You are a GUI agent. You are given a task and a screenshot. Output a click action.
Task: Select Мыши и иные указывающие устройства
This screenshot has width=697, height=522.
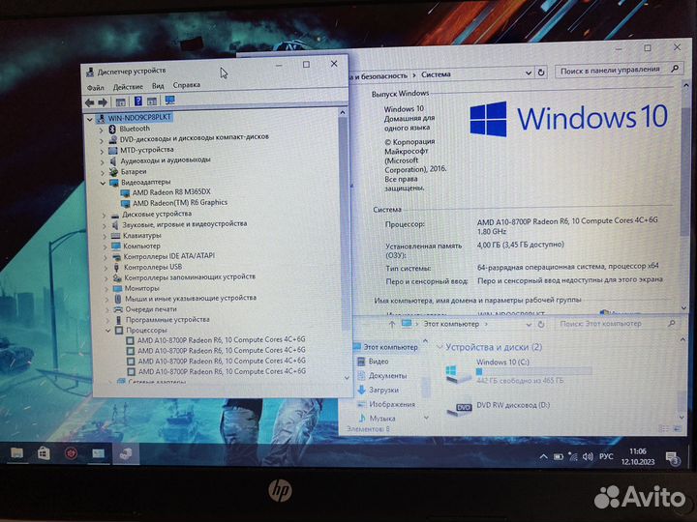(191, 299)
